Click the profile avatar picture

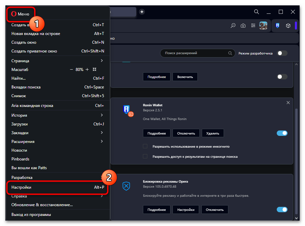pos(263,26)
